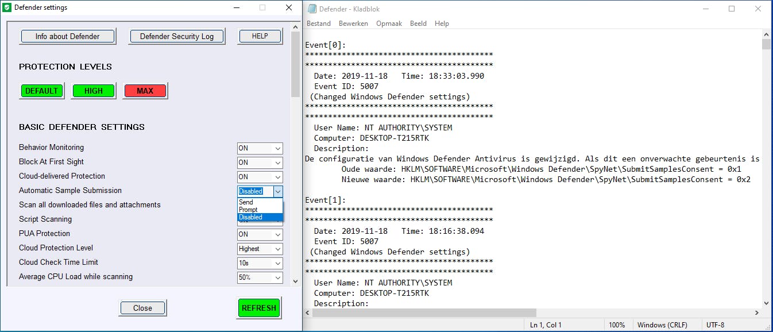Click the 'Ln 1, Col 1' status bar entry
Viewport: 773px width, 332px height.
pos(546,325)
